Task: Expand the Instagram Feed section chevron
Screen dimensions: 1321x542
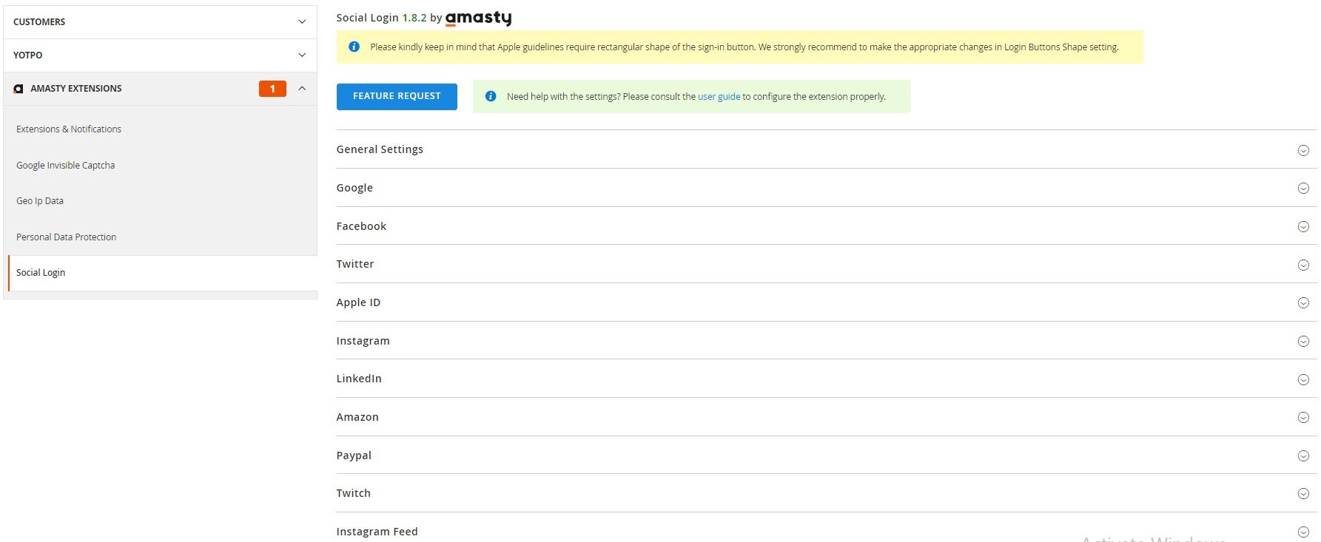Action: click(x=1303, y=532)
